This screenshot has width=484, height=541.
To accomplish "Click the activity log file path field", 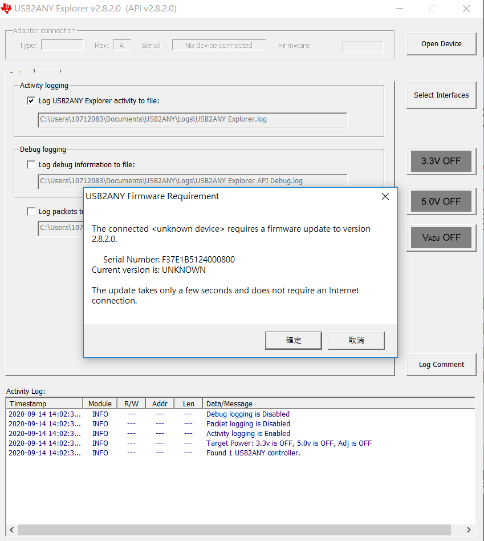I will 192,120.
